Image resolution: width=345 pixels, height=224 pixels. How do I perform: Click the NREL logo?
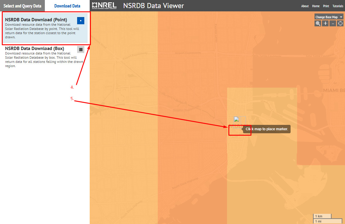104,6
